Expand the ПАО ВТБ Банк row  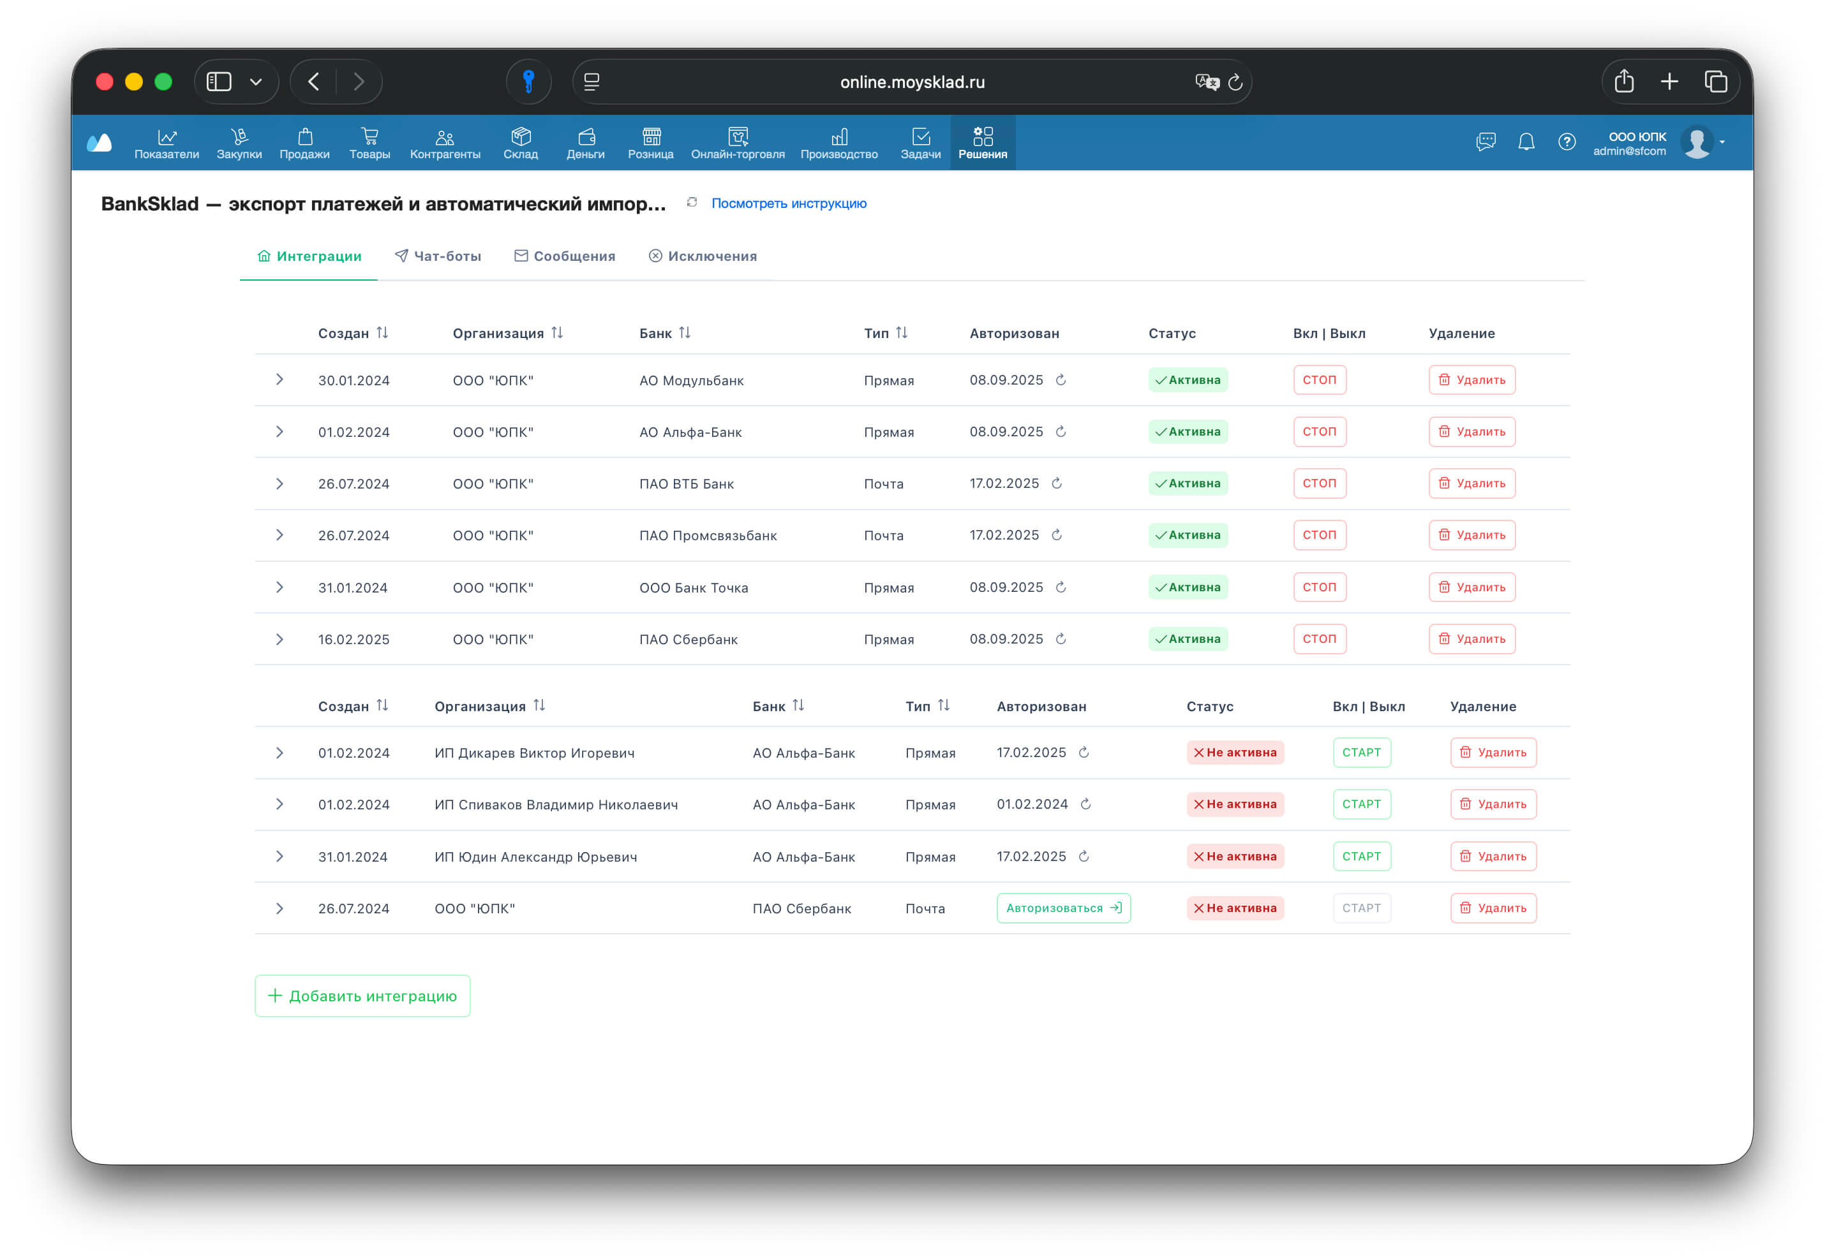[279, 483]
